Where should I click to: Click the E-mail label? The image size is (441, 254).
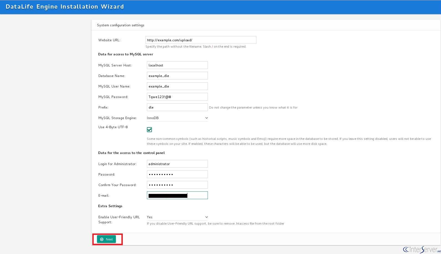coord(104,196)
